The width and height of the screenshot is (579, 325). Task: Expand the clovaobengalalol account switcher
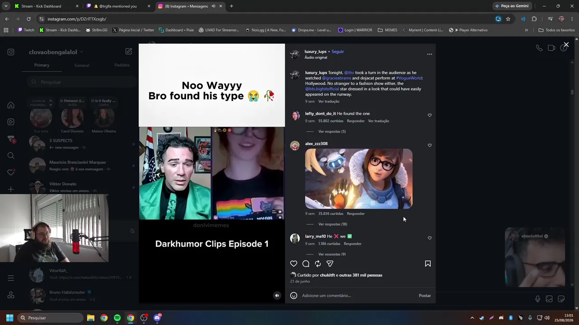[56, 52]
